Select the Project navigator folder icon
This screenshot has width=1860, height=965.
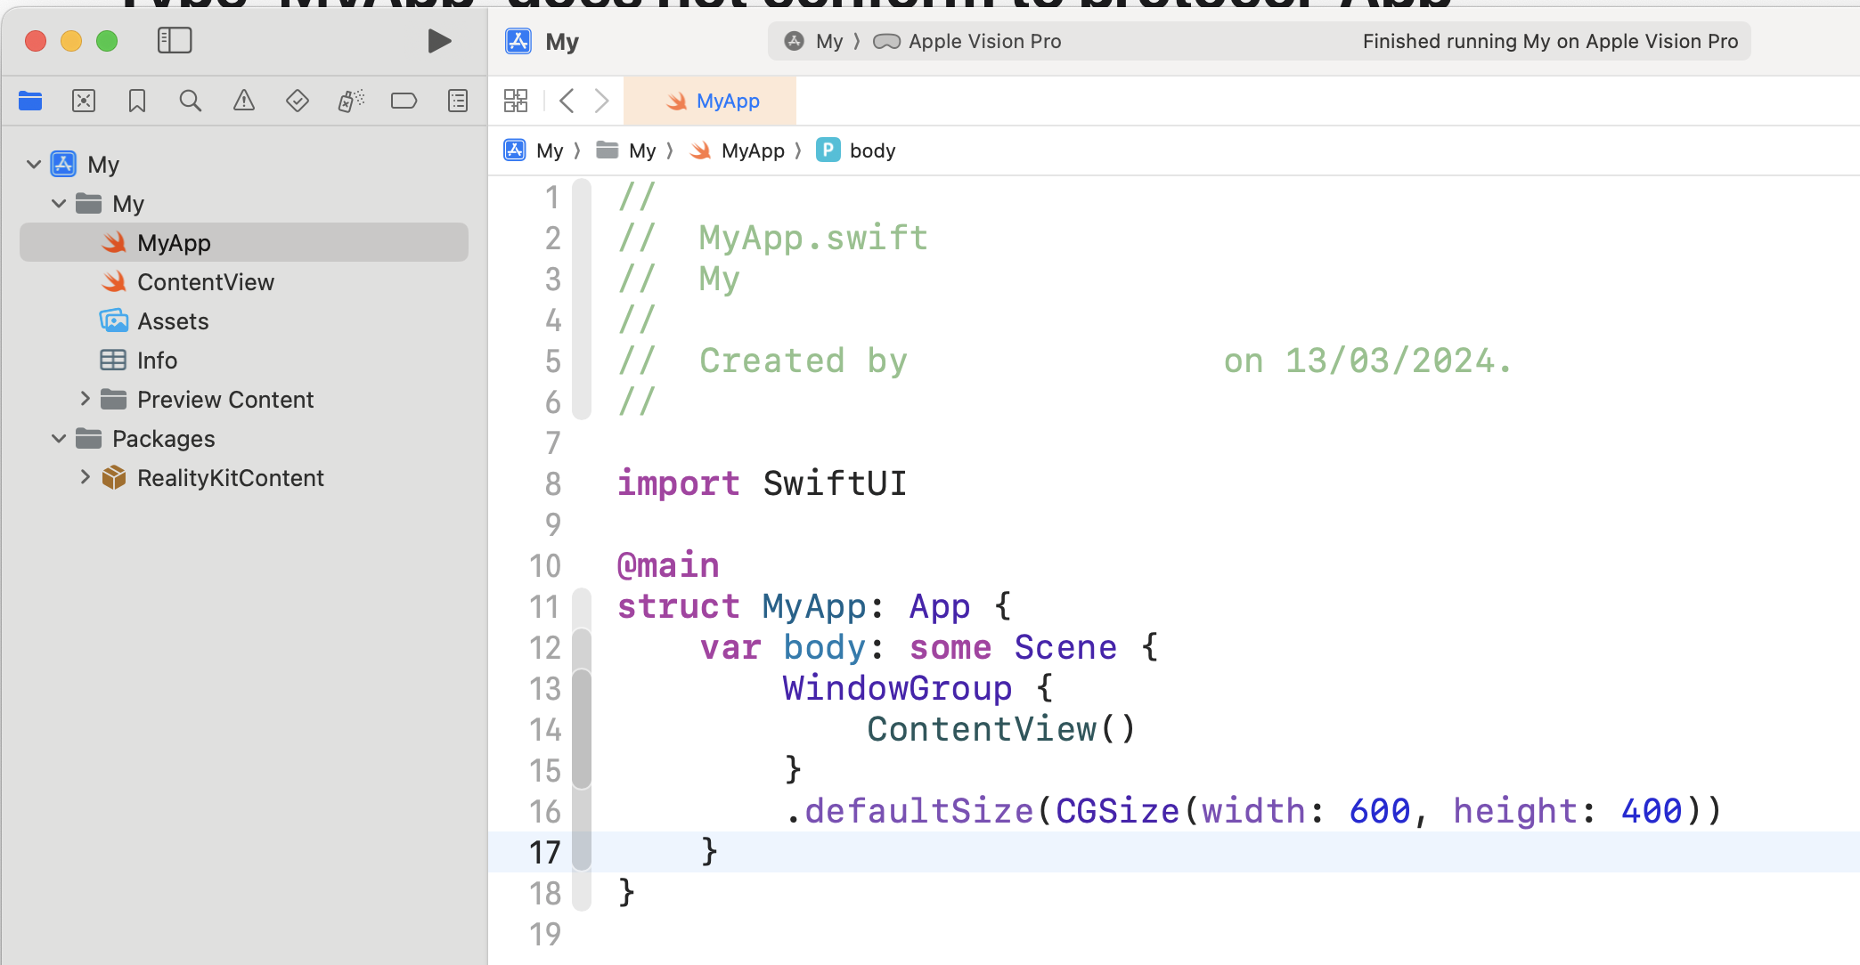tap(30, 101)
